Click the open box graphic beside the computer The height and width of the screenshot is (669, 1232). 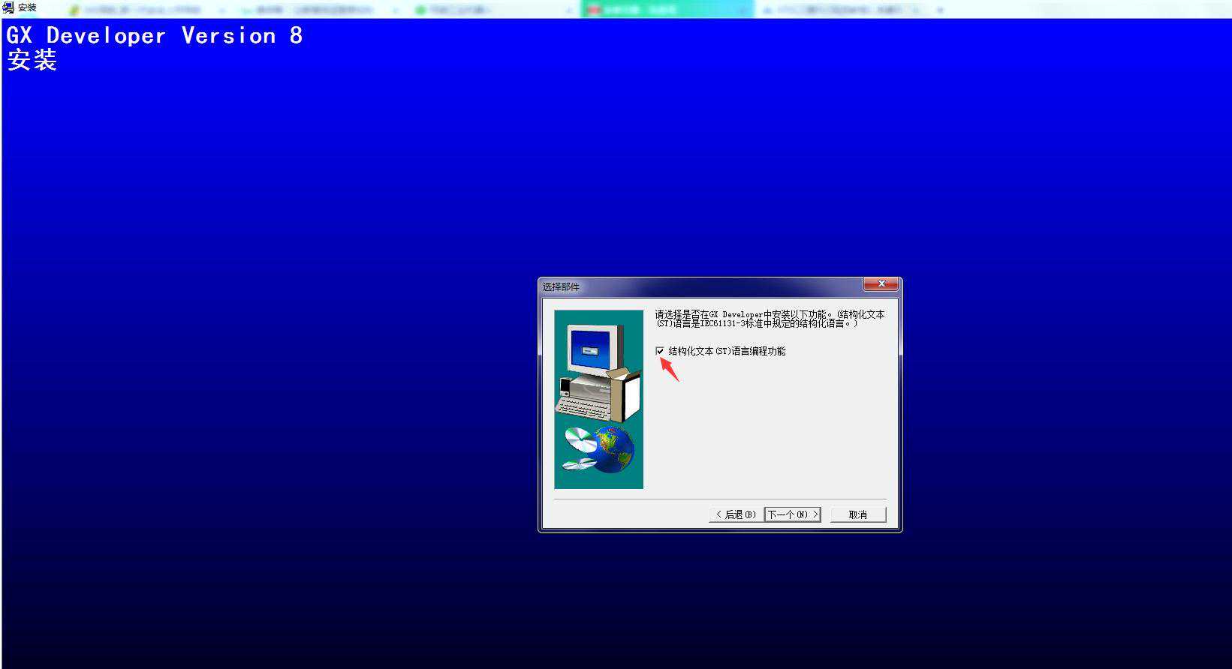coord(626,394)
